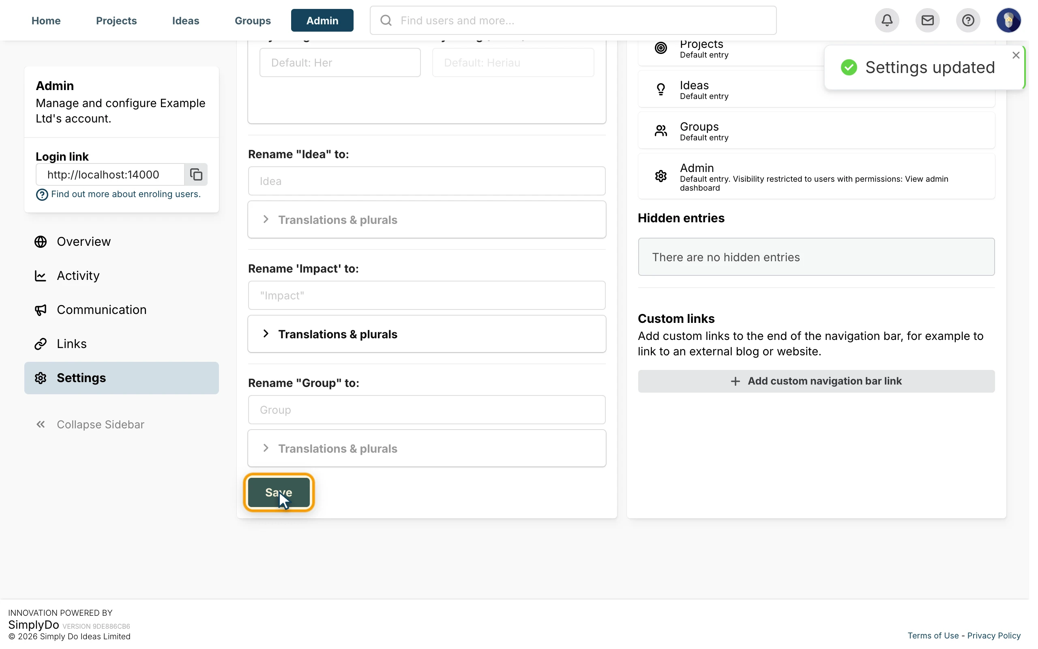1038x649 pixels.
Task: Open the help question mark icon
Action: pos(968,20)
